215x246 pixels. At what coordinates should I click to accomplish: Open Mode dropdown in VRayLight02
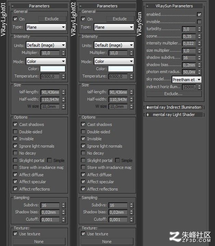(114, 61)
